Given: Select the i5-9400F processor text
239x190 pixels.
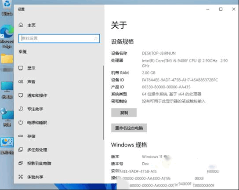Looking at the screenshot, I should pos(185,63).
